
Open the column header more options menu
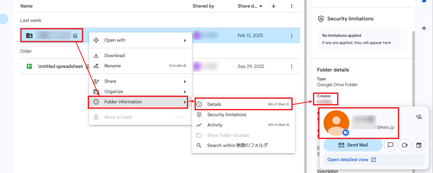click(291, 6)
